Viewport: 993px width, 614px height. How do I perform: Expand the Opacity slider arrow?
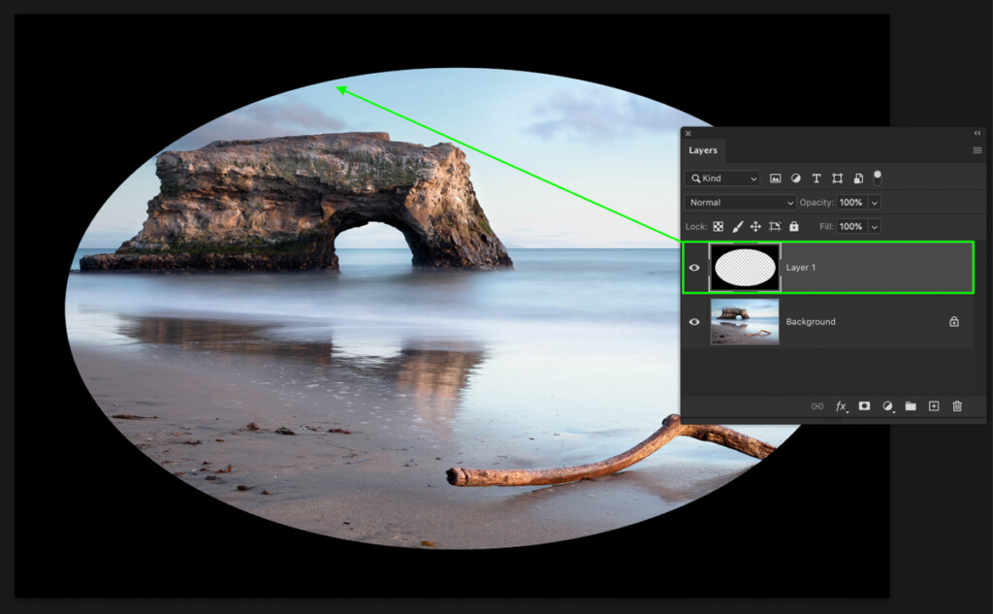pos(875,203)
